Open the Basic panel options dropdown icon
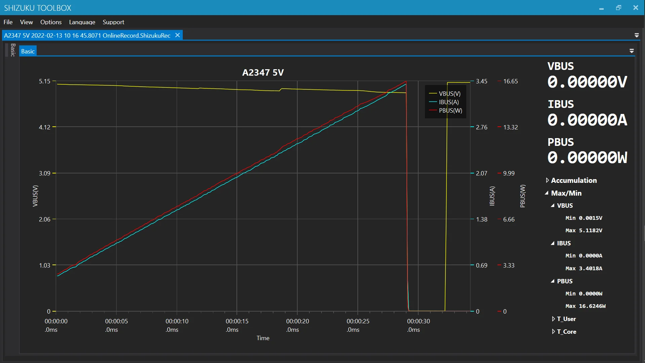 632,51
